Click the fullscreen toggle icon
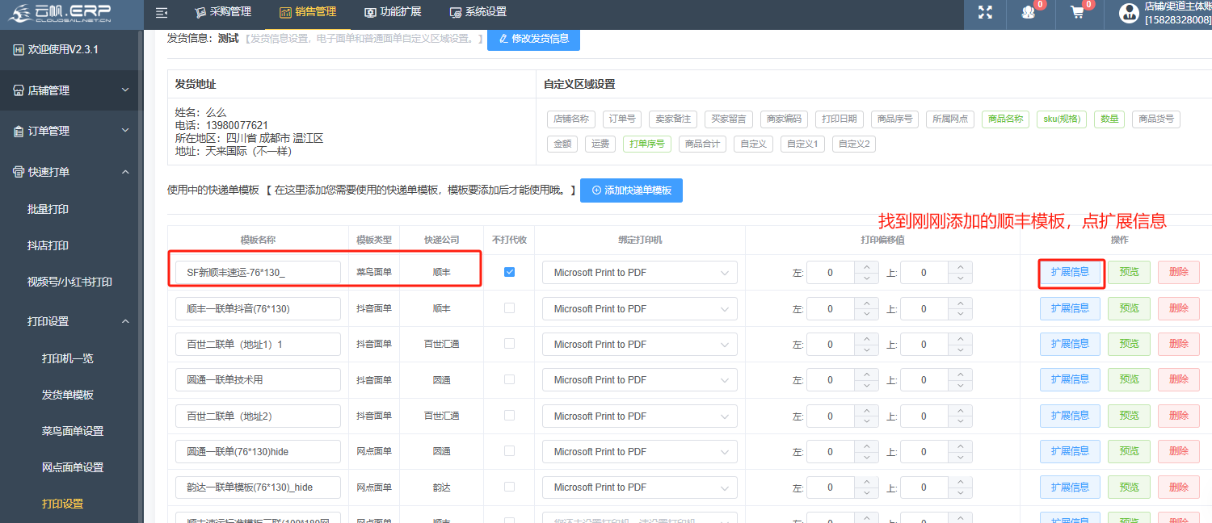Viewport: 1212px width, 523px height. pos(985,12)
